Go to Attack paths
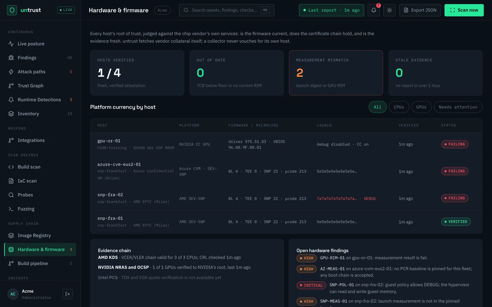Image resolution: width=492 pixels, height=307 pixels. click(40, 72)
